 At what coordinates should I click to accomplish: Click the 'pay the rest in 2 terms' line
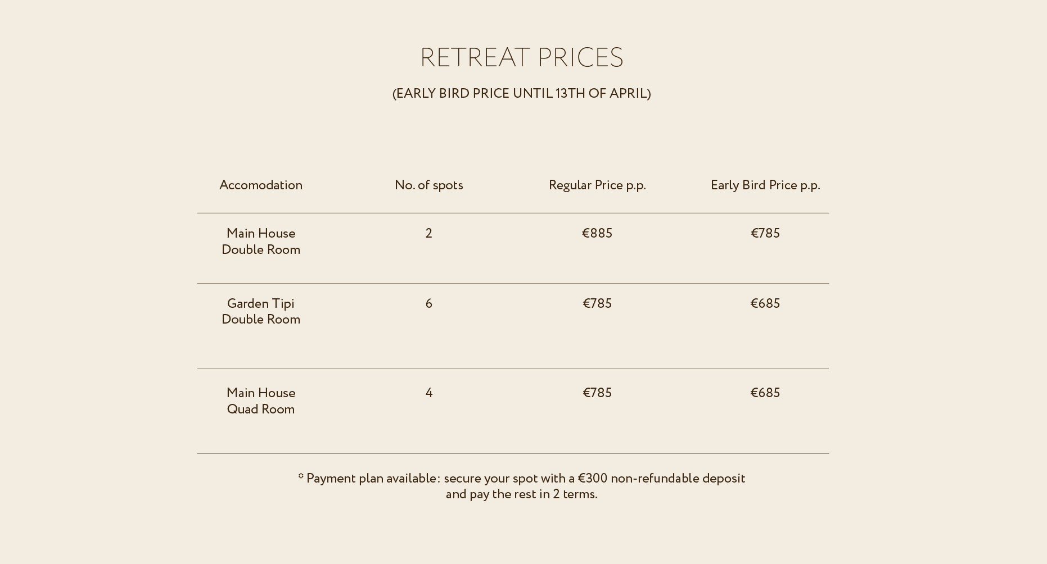(x=521, y=494)
